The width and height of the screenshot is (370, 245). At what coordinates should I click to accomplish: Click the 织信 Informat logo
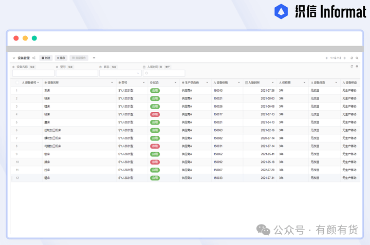320,12
